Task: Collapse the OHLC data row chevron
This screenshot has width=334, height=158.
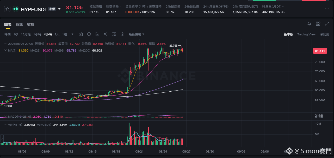Action: click(6, 44)
